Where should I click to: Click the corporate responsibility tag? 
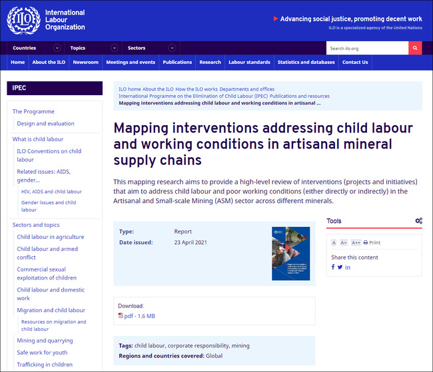pos(199,345)
